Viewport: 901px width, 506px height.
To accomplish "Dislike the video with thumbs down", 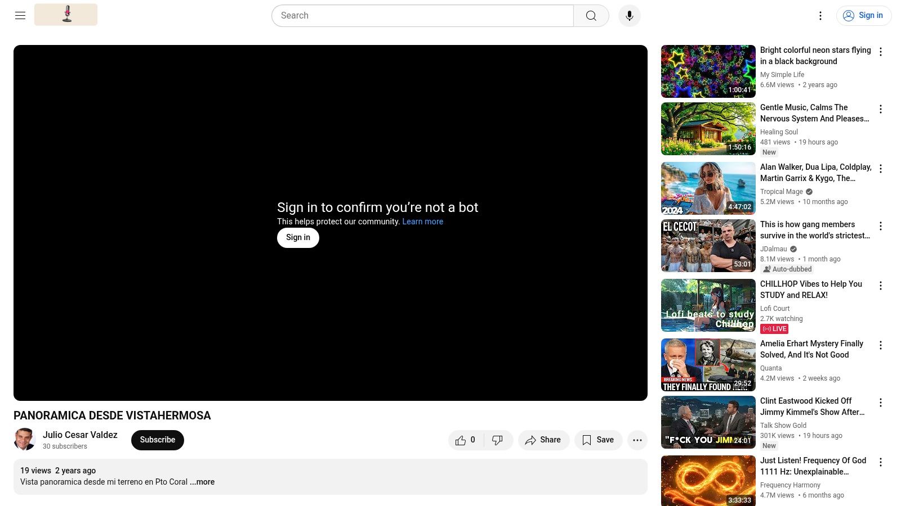I will tap(497, 440).
